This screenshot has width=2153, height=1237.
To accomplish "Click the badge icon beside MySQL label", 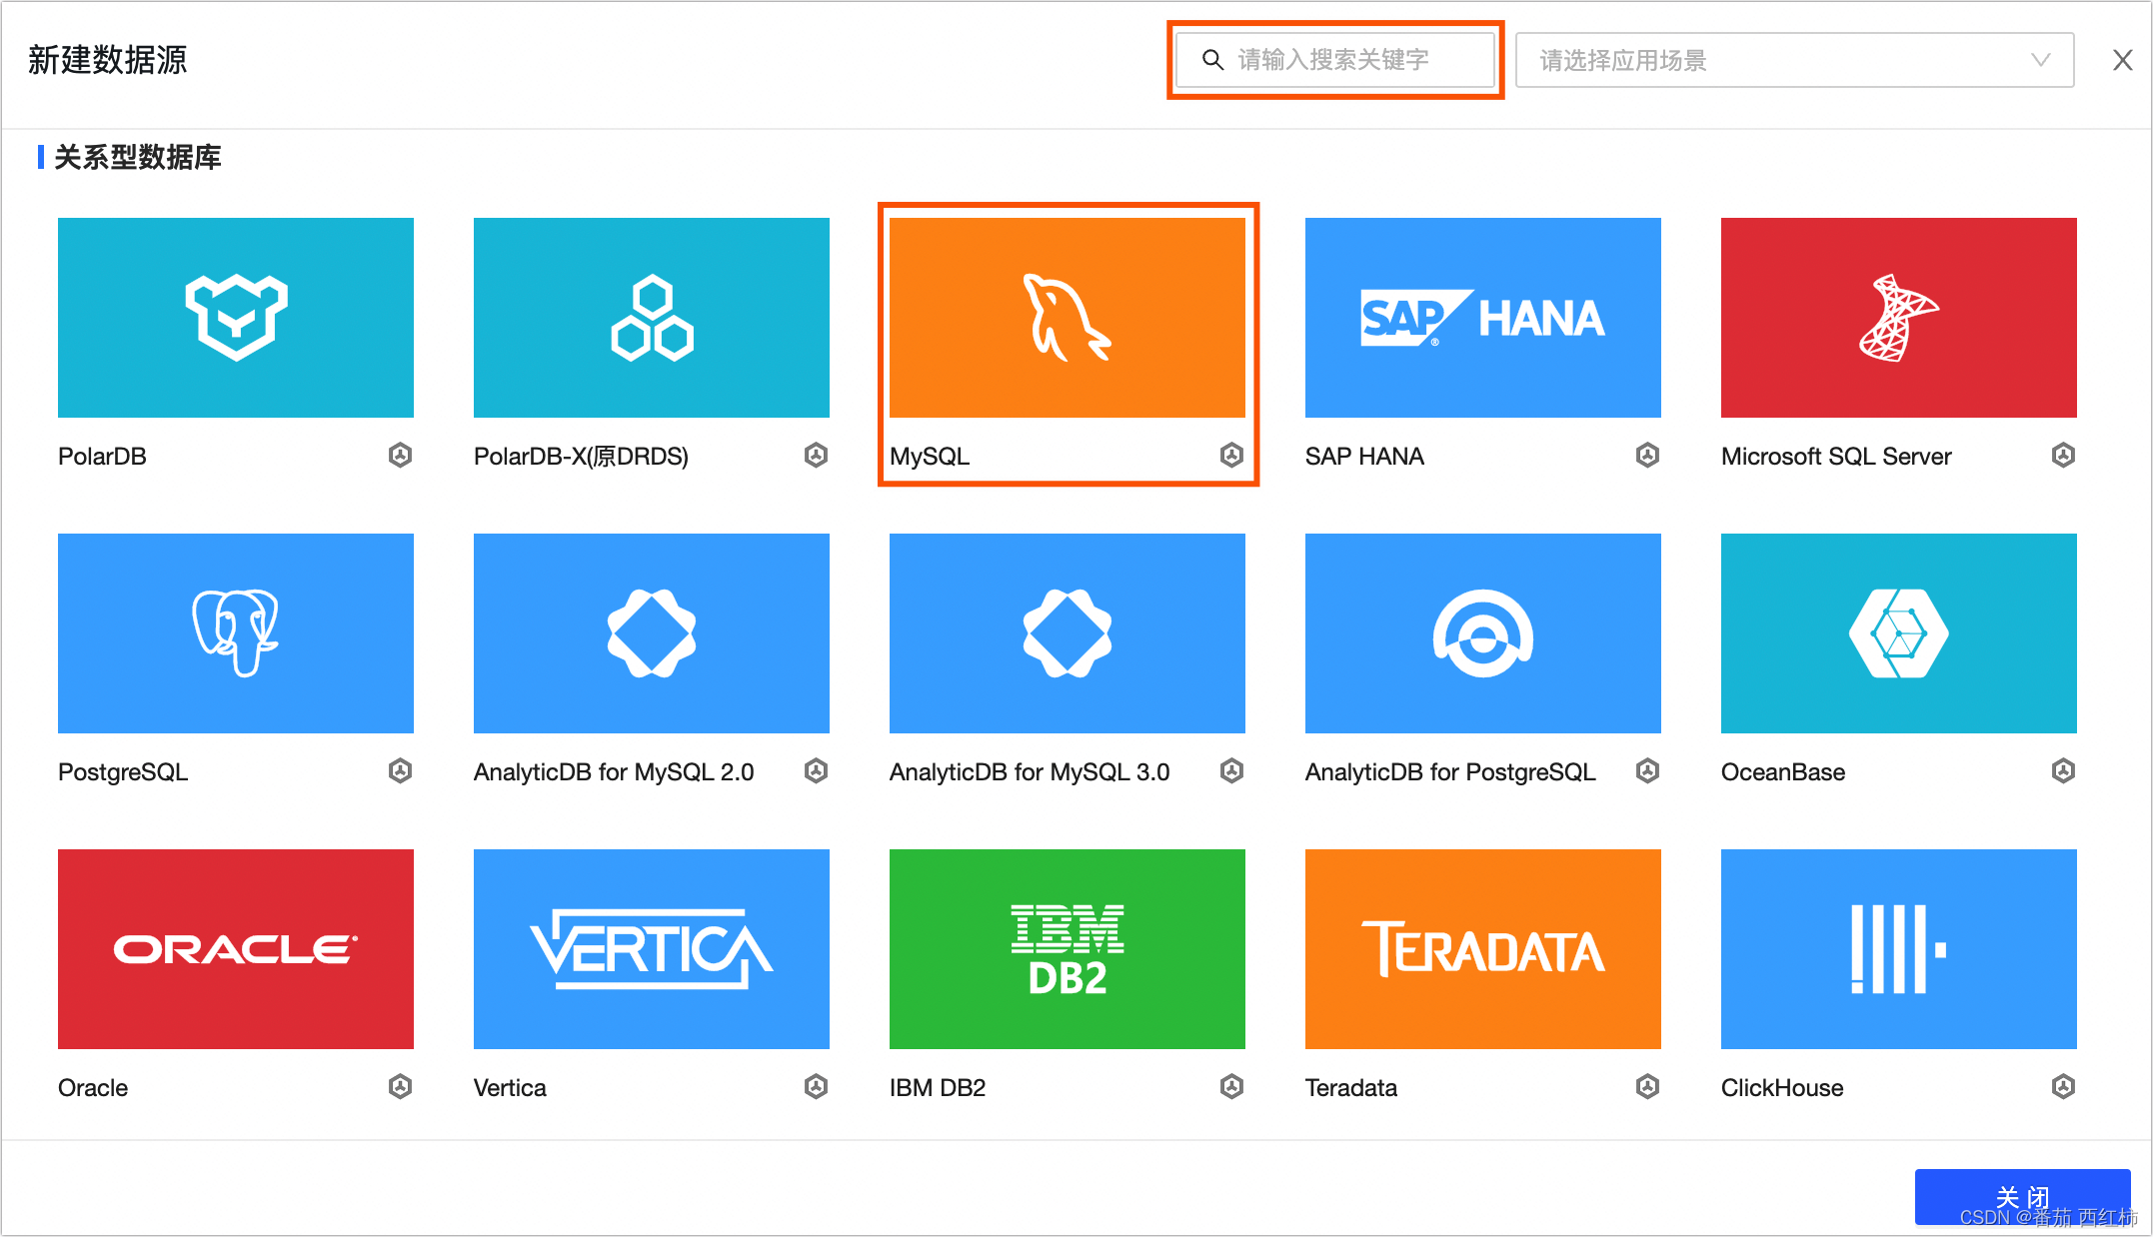I will point(1231,456).
